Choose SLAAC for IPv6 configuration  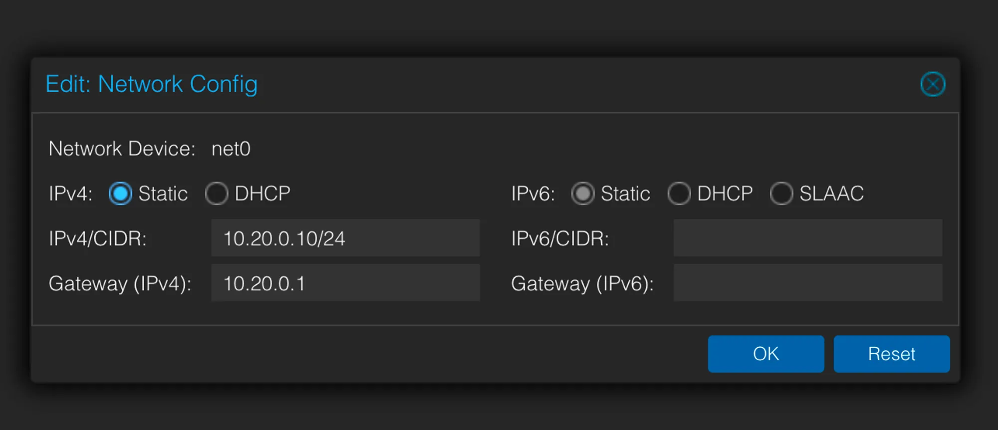[x=781, y=194]
